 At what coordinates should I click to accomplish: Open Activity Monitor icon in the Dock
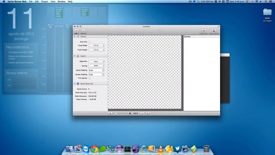point(128,149)
